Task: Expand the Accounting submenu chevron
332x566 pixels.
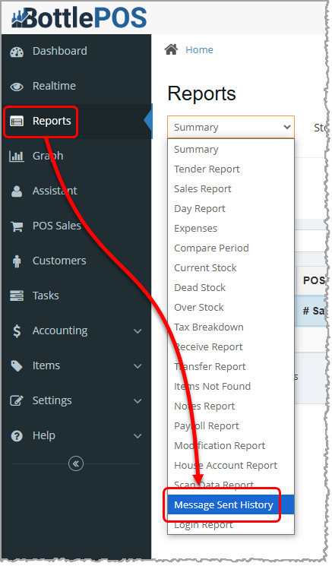Action: pyautogui.click(x=138, y=331)
